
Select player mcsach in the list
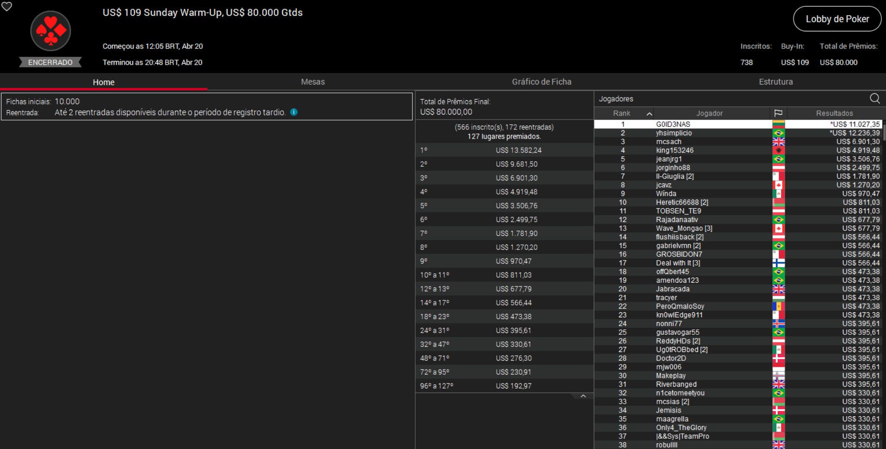[738, 142]
